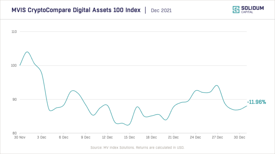Select the 12 Dec x-axis label
275x154 pixels.
click(x=108, y=137)
